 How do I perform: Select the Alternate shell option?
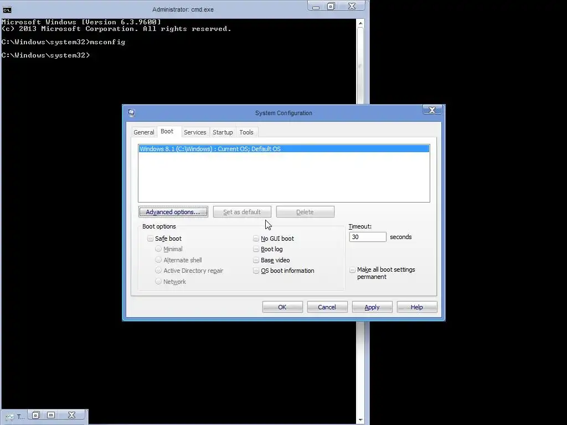[x=158, y=260]
